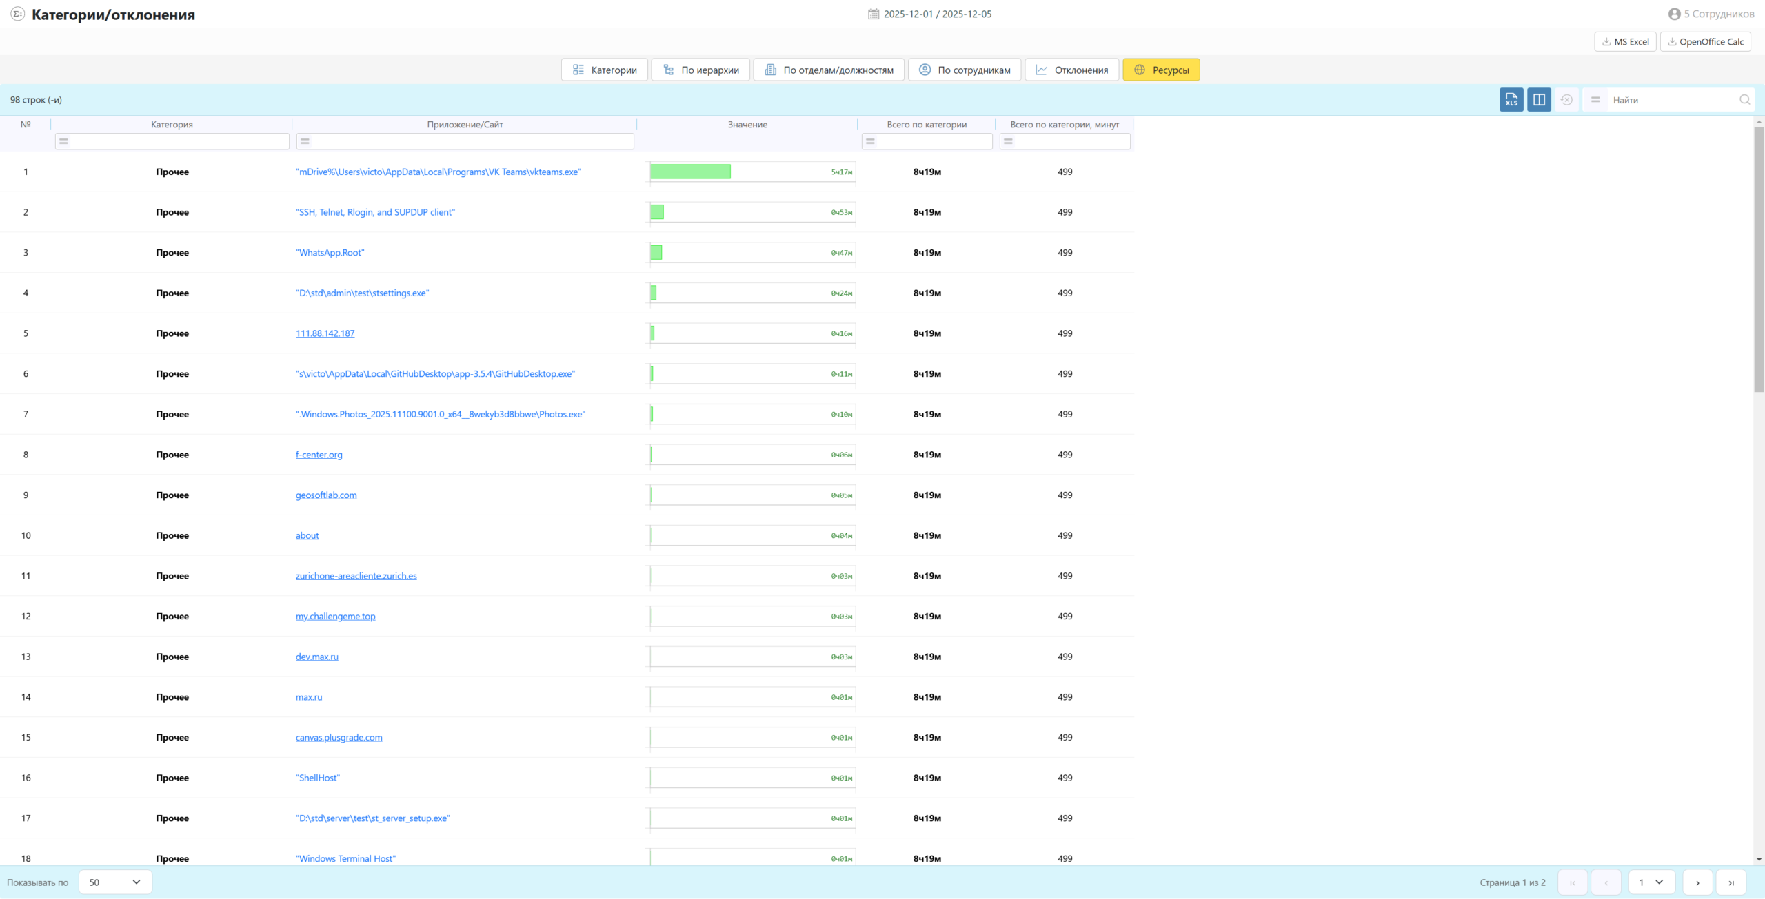Export table using the XLS icon
This screenshot has width=1765, height=899.
(1511, 100)
